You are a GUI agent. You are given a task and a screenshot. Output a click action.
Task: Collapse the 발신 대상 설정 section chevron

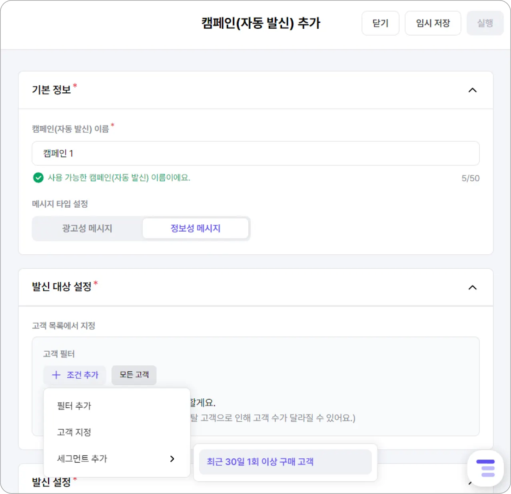click(x=472, y=288)
